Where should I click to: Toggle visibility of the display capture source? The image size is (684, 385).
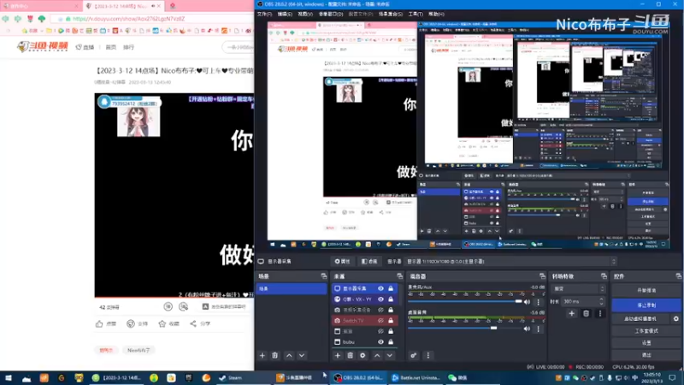coord(380,288)
